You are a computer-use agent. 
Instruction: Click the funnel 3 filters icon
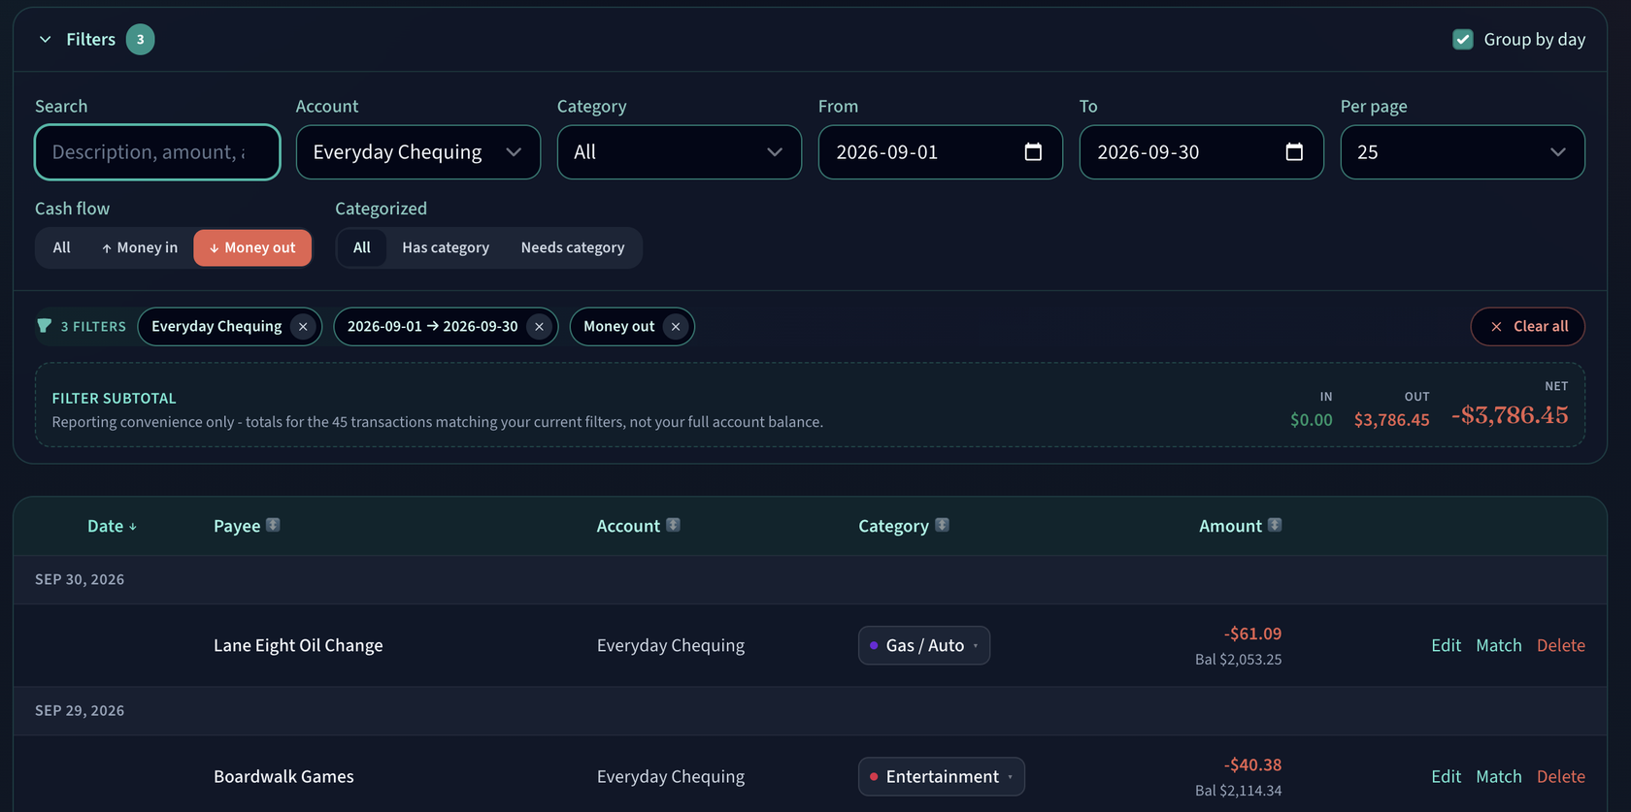tap(44, 326)
